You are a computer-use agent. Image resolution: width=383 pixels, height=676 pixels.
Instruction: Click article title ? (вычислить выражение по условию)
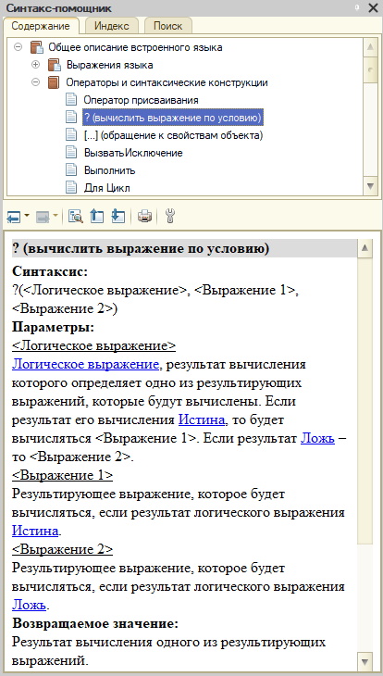point(141,249)
